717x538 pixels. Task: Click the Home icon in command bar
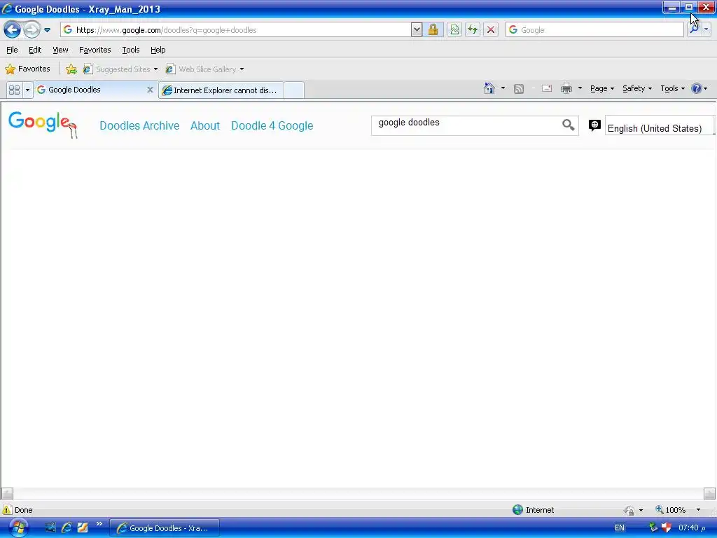point(489,88)
